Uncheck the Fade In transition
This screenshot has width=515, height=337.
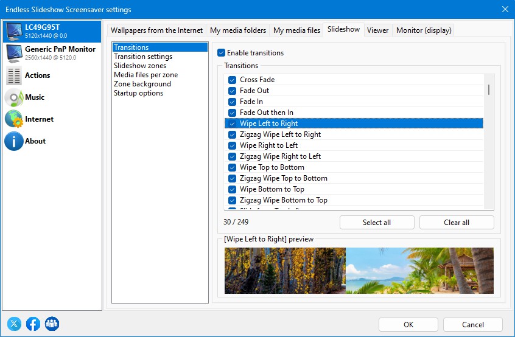pos(232,102)
